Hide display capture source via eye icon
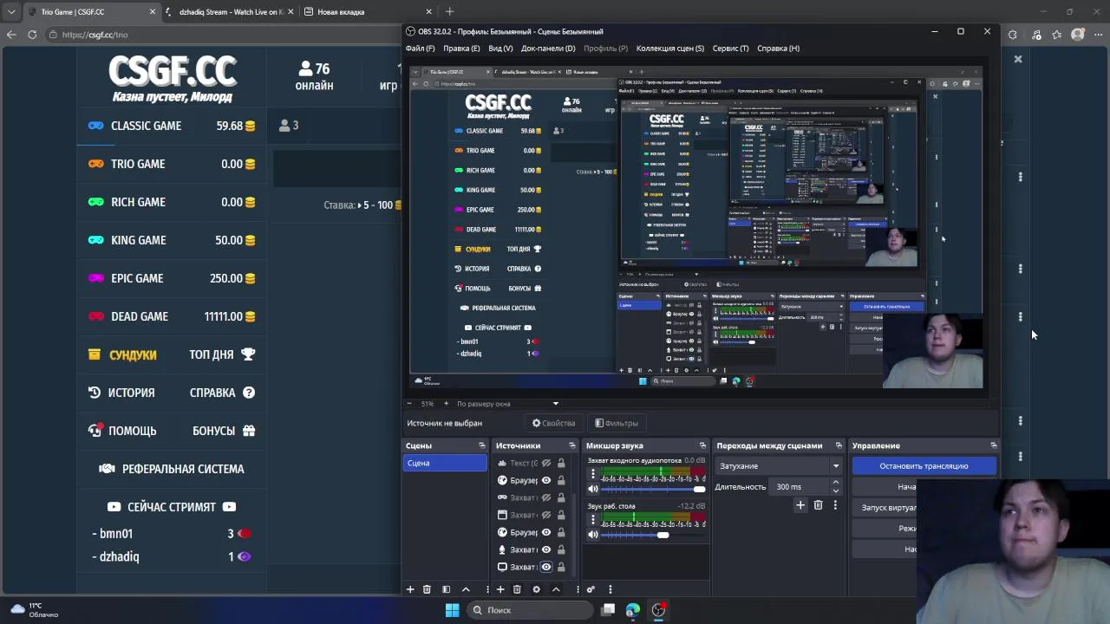 [545, 567]
